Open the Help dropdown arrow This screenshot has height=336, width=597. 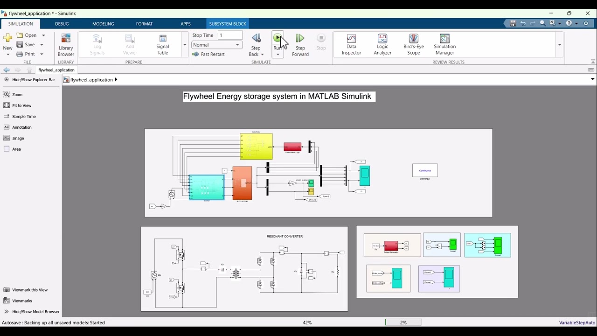[x=576, y=23]
